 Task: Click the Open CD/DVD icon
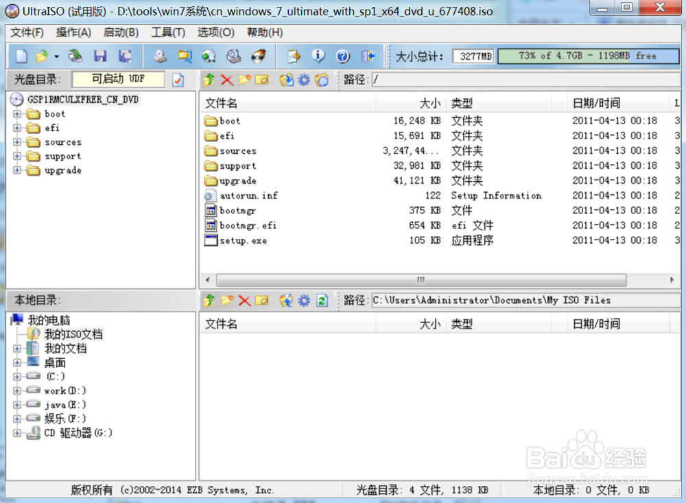tap(75, 56)
